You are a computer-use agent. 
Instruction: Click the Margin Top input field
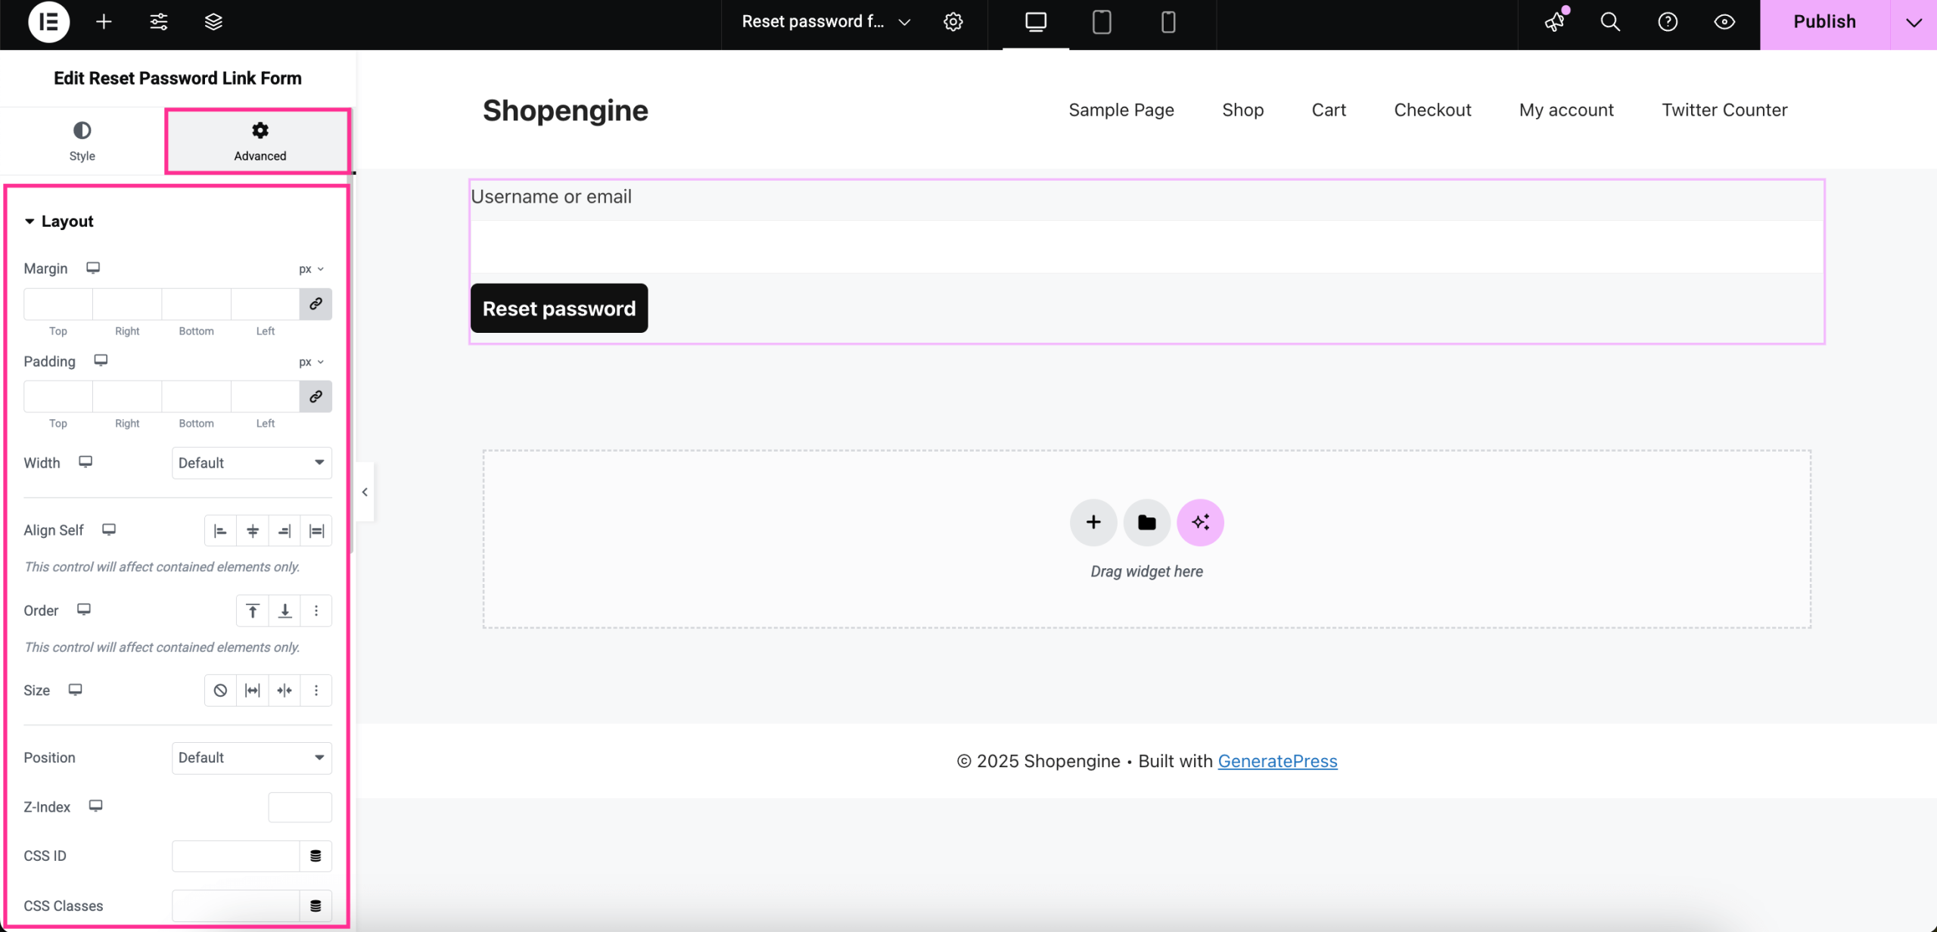coord(58,303)
